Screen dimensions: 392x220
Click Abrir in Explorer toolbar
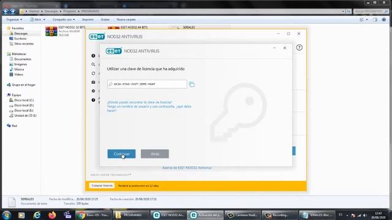[x=36, y=20]
